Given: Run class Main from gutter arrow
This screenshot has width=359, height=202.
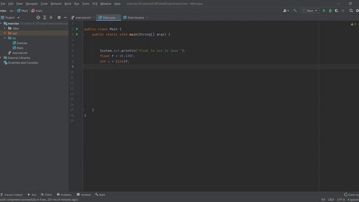Looking at the screenshot, I should point(77,29).
